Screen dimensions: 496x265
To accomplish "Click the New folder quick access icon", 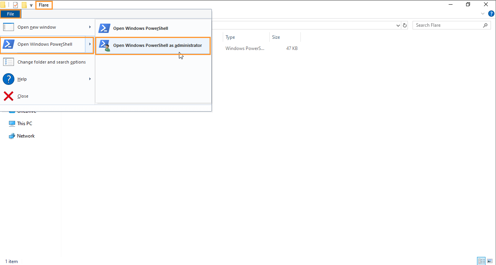I will tap(24, 5).
